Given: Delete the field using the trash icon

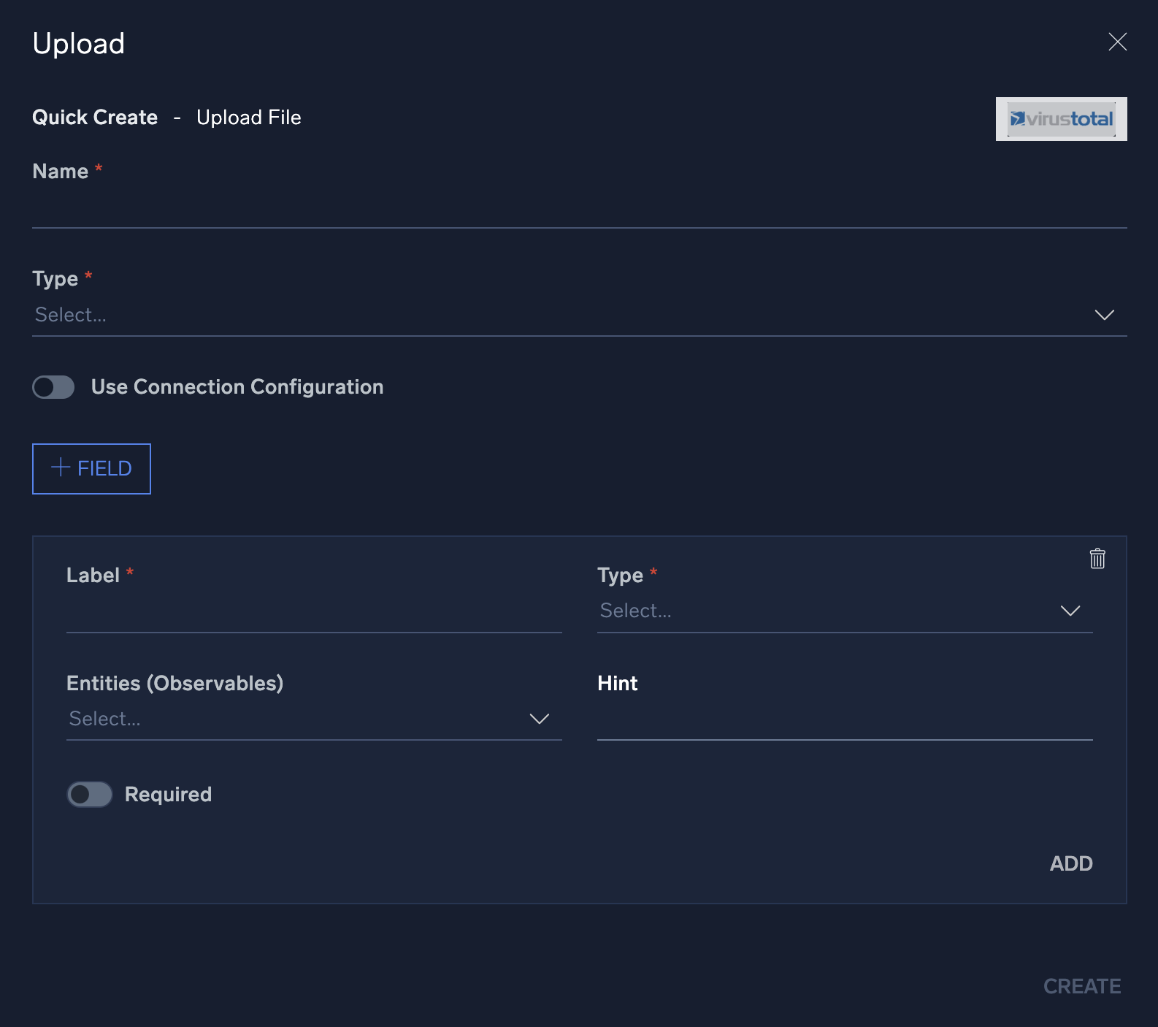Looking at the screenshot, I should [1097, 559].
